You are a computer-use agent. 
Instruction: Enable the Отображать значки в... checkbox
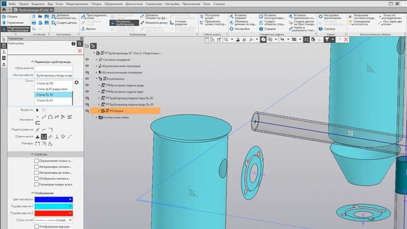click(x=37, y=179)
